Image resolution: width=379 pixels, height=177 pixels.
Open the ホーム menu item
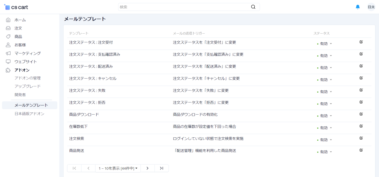[20, 20]
